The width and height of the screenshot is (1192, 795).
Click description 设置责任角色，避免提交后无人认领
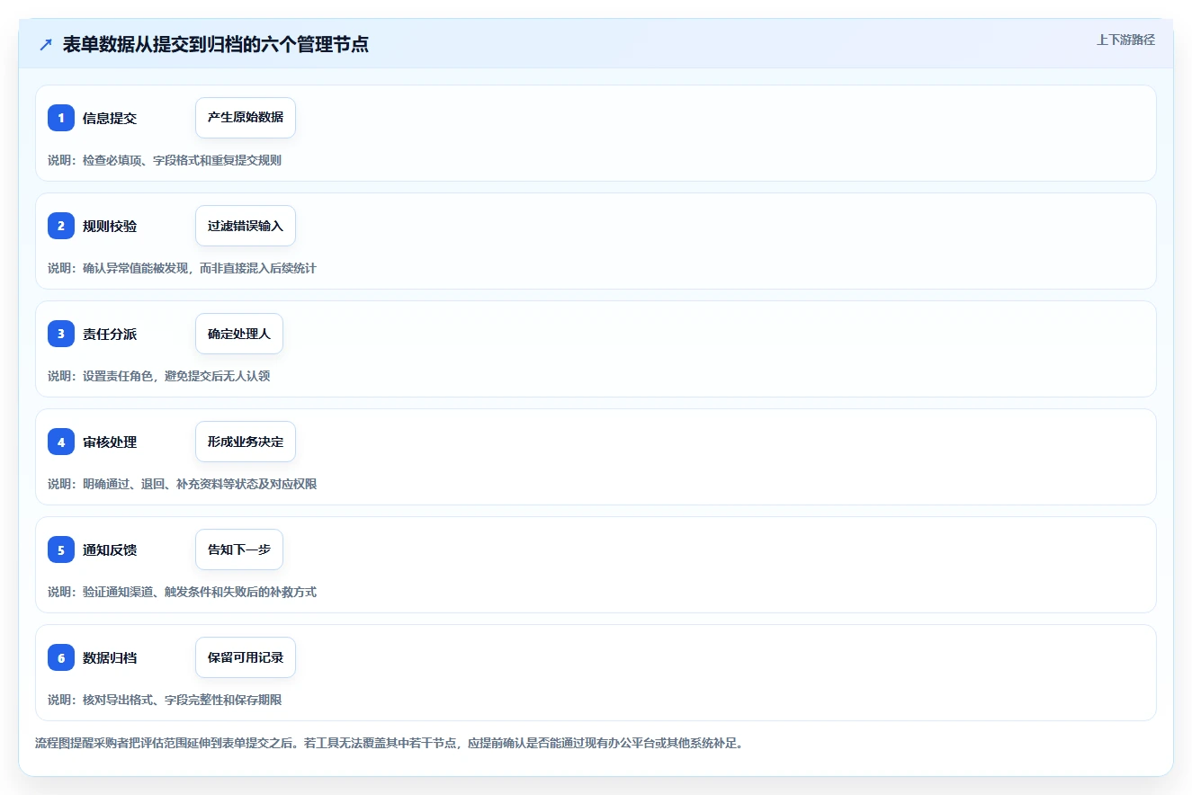pyautogui.click(x=176, y=376)
